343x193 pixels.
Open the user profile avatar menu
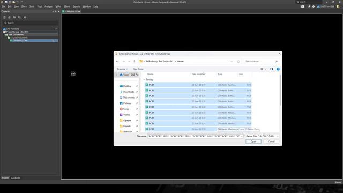(x=338, y=6)
